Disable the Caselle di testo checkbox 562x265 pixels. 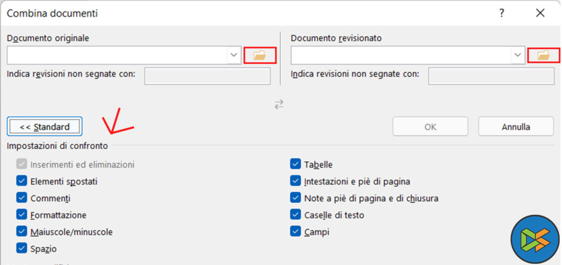295,215
